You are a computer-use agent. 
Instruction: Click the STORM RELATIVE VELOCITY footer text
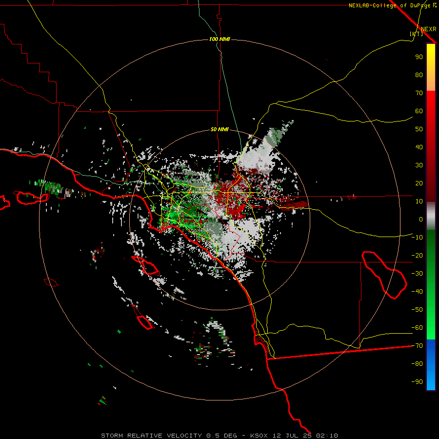152,436
